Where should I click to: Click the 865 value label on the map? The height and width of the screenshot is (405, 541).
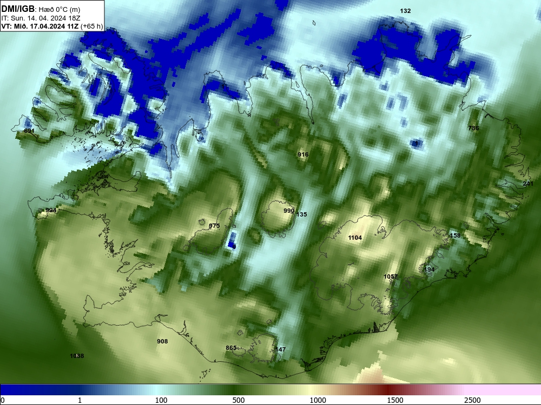click(x=231, y=348)
